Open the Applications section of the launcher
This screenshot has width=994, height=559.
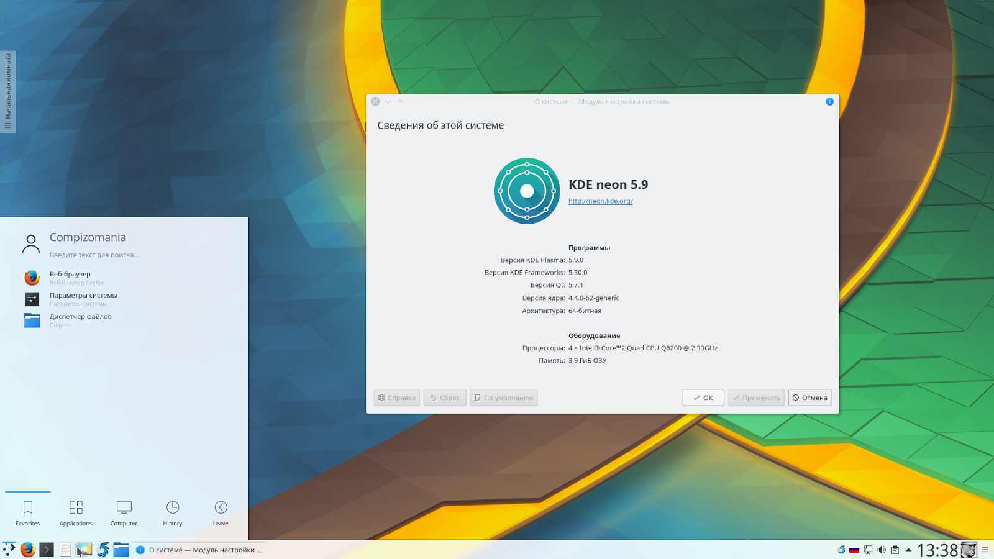(x=75, y=512)
